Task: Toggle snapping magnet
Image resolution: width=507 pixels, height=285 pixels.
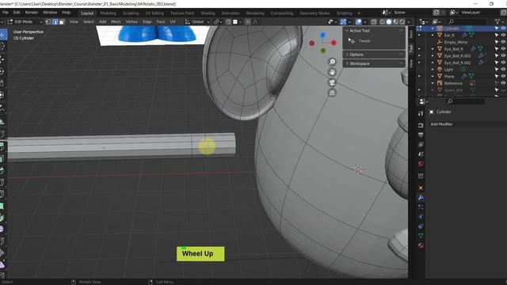Action: (228, 21)
